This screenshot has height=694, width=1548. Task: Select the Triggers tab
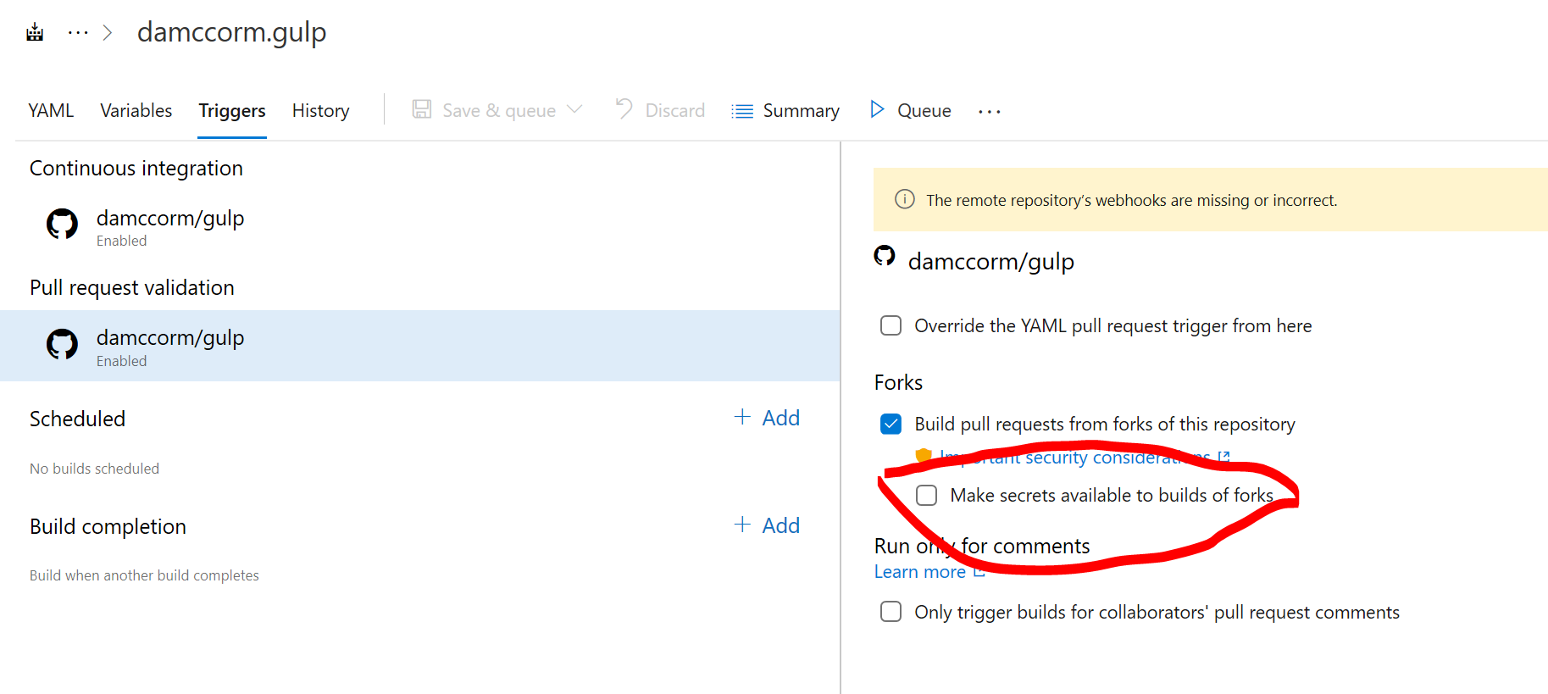click(232, 111)
